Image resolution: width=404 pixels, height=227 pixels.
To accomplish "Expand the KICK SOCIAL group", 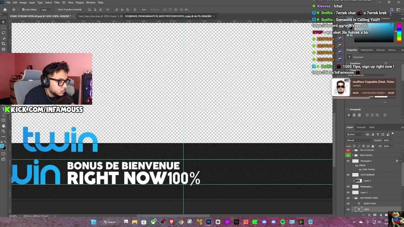I will pyautogui.click(x=353, y=155).
